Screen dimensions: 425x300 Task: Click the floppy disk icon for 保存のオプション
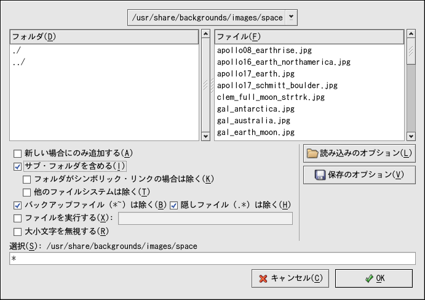pos(320,175)
